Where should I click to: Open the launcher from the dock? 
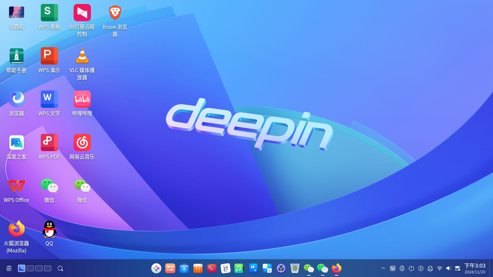tap(156, 268)
